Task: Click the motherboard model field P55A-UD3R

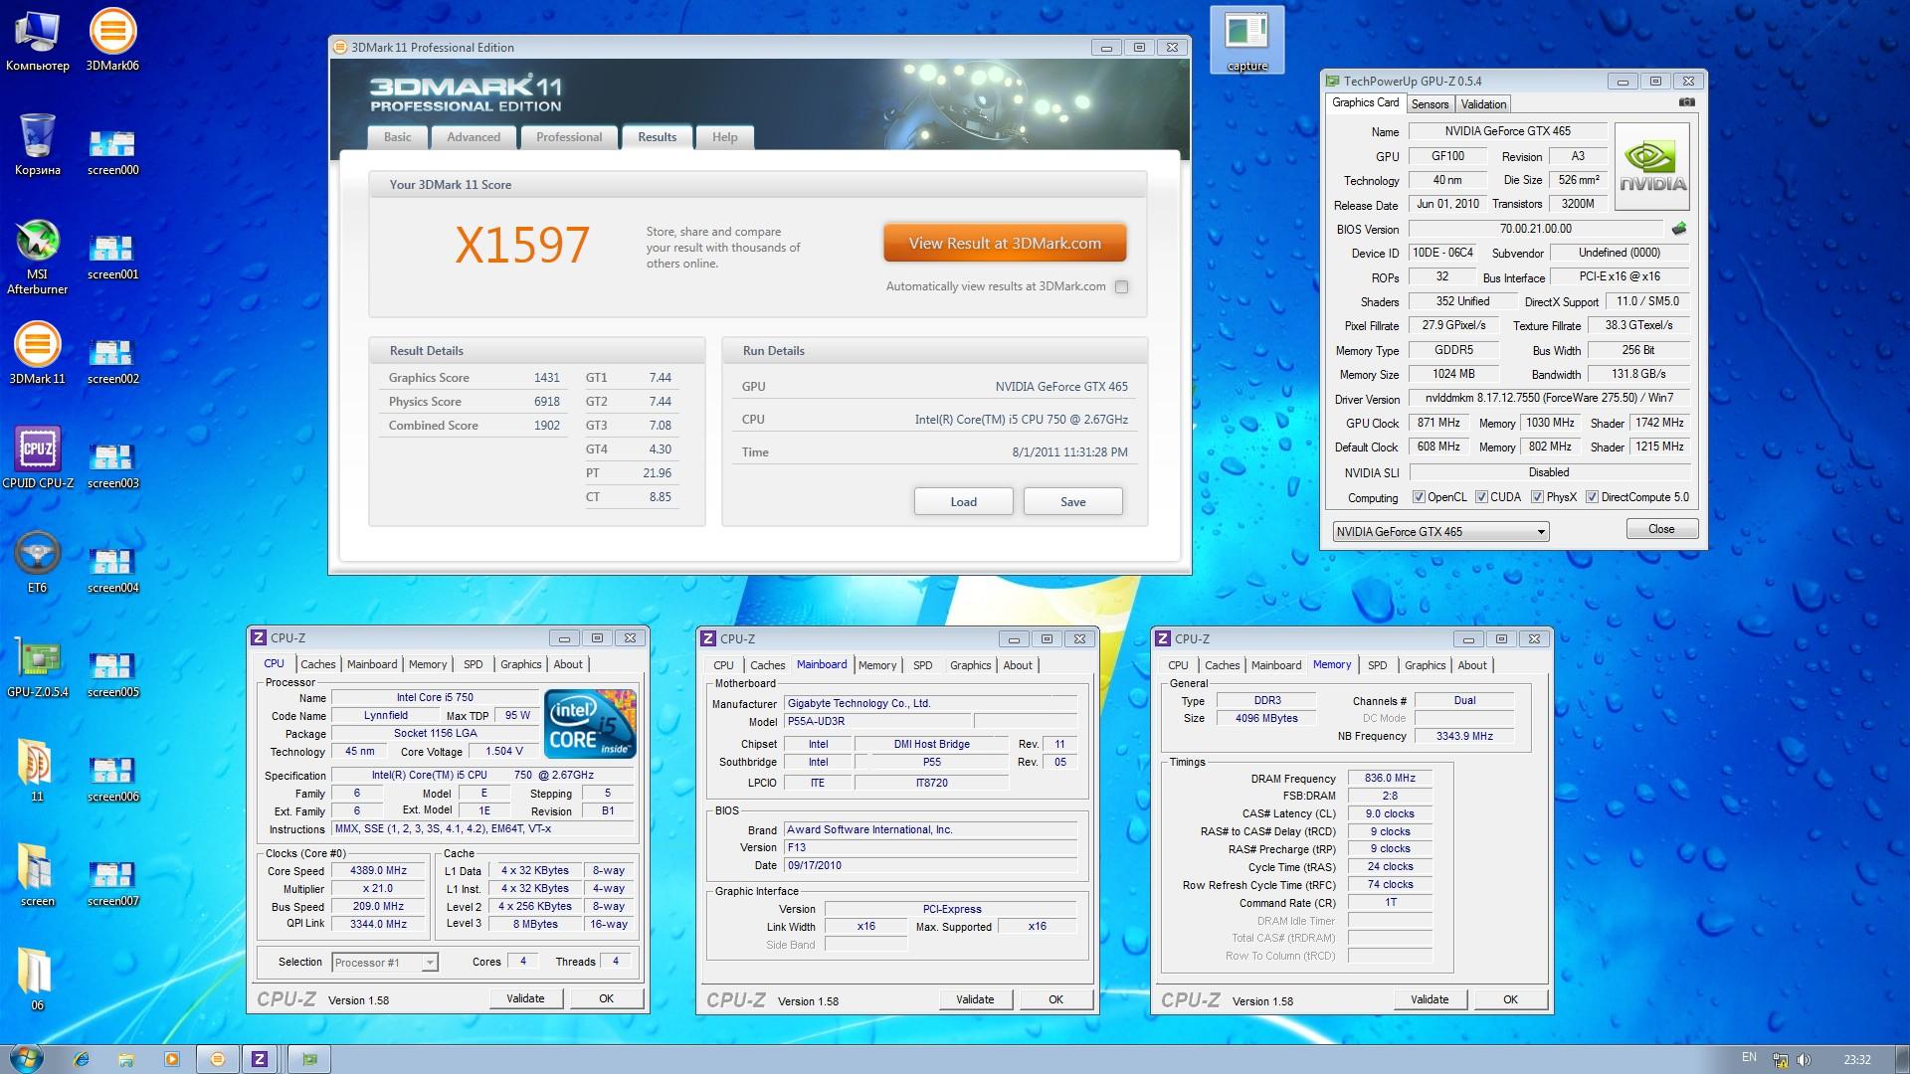Action: coord(877,721)
